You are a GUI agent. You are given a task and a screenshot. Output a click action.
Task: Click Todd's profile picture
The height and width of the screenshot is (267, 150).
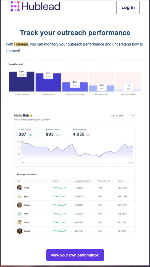click(x=20, y=222)
